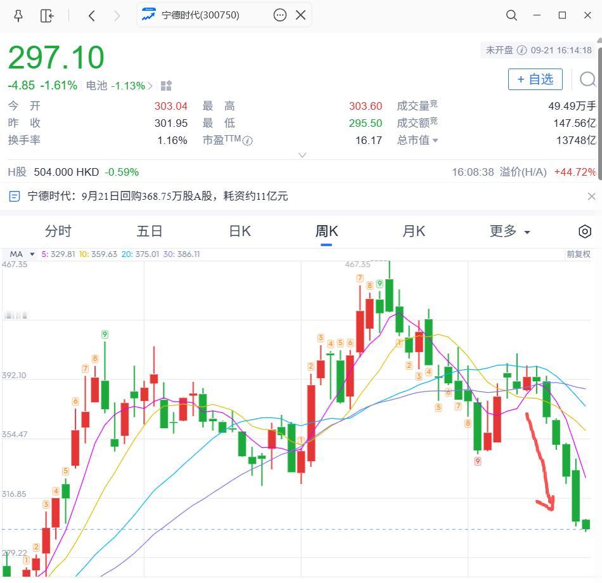The image size is (602, 583).
Task: Click the MA 5: 329.81 value
Action: point(58,254)
